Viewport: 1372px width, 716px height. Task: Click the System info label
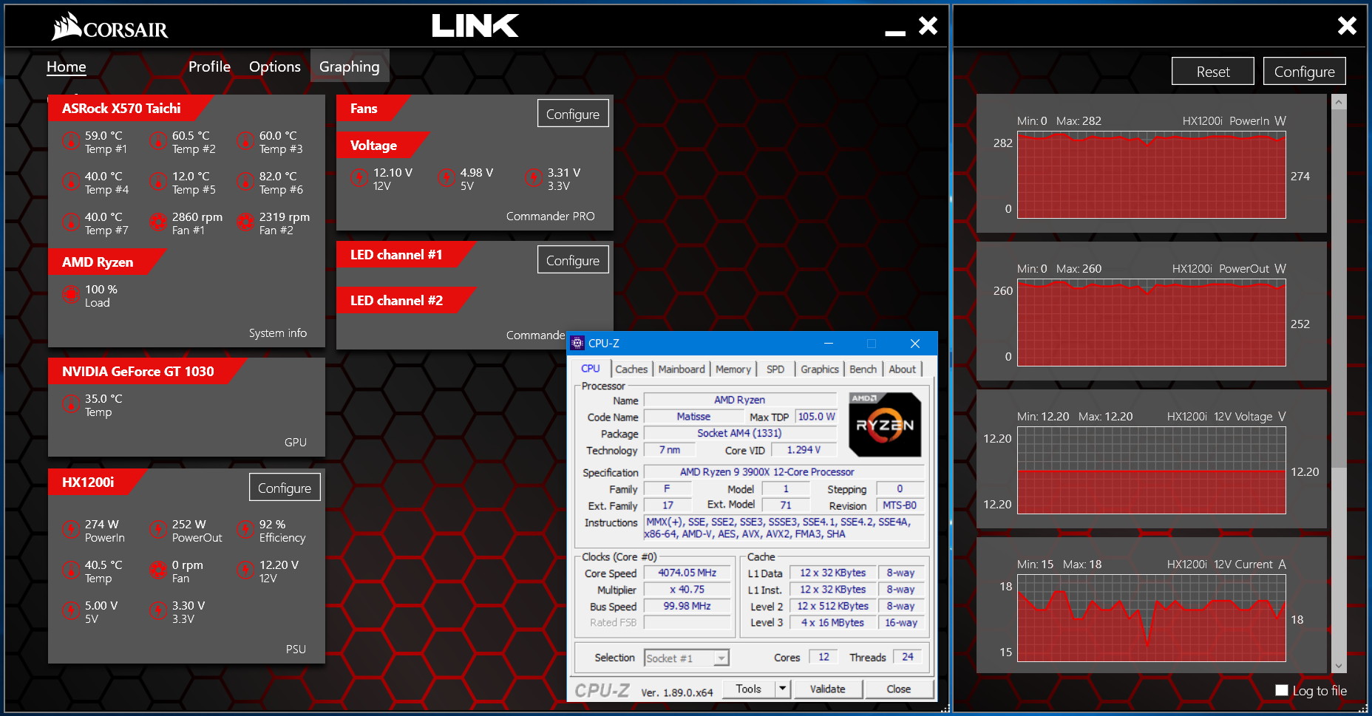[x=278, y=333]
